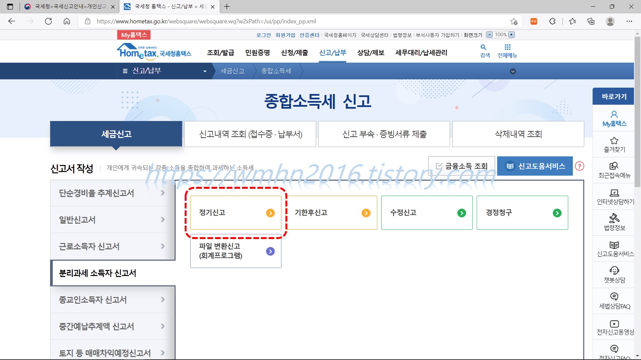Open 인터넷상담하기 in sidebar
641x360 pixels.
coord(615,197)
